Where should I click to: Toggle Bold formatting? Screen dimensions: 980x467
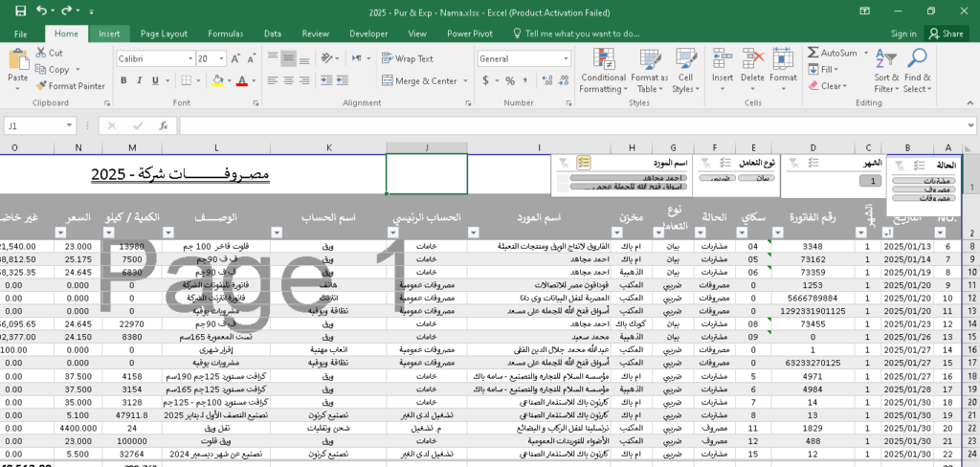click(x=123, y=80)
